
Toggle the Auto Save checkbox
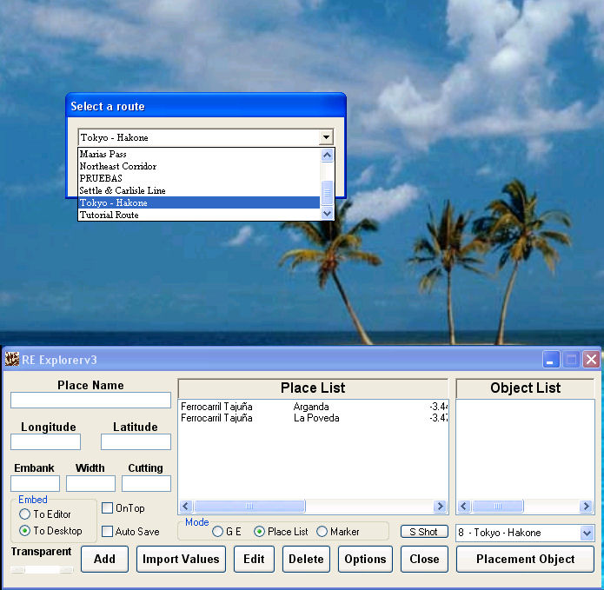pos(108,531)
